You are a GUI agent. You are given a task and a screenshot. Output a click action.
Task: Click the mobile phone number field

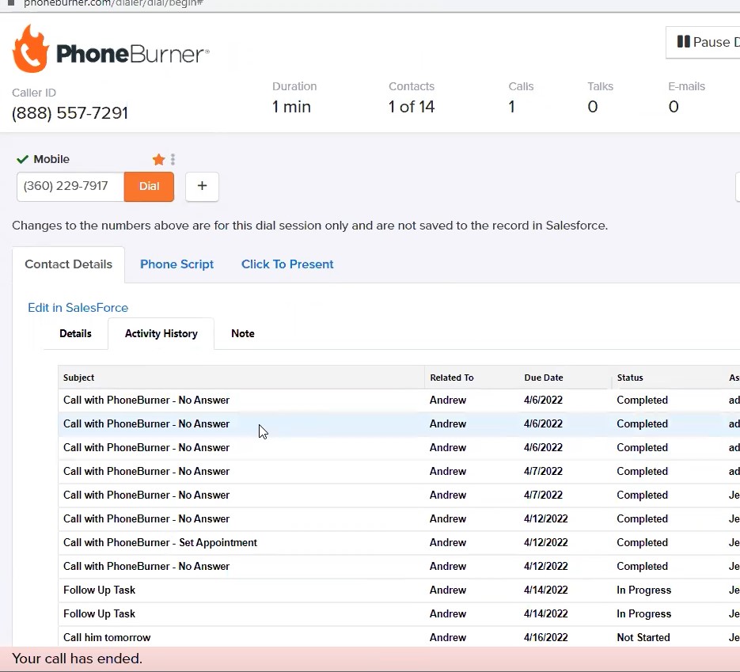(x=70, y=187)
